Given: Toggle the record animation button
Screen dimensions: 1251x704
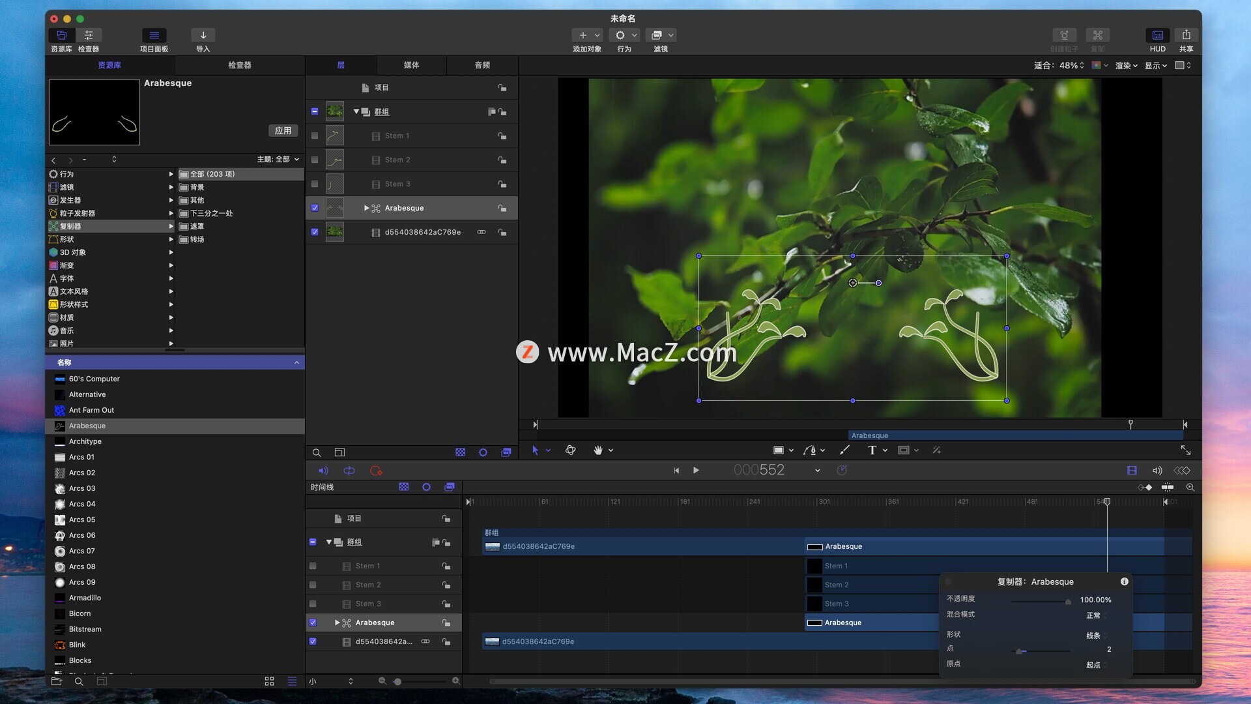Looking at the screenshot, I should point(375,471).
